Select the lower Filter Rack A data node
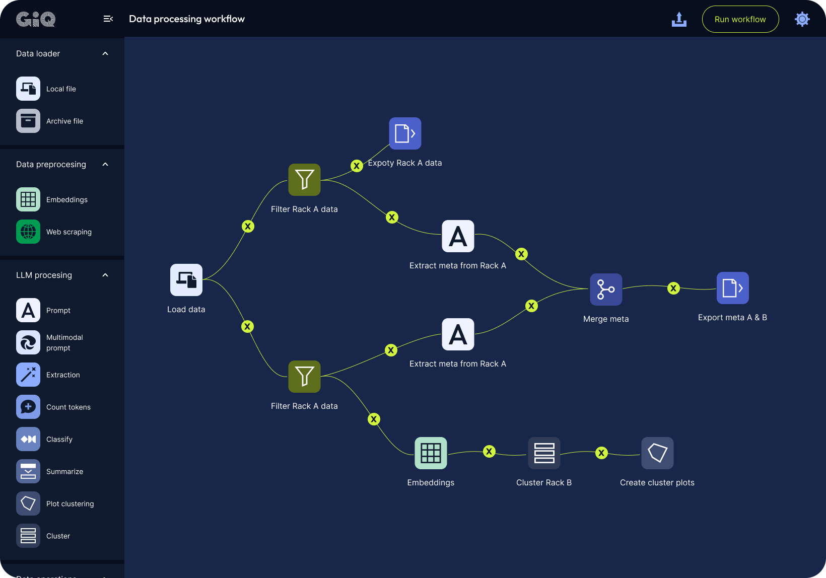This screenshot has width=826, height=578. (x=304, y=377)
